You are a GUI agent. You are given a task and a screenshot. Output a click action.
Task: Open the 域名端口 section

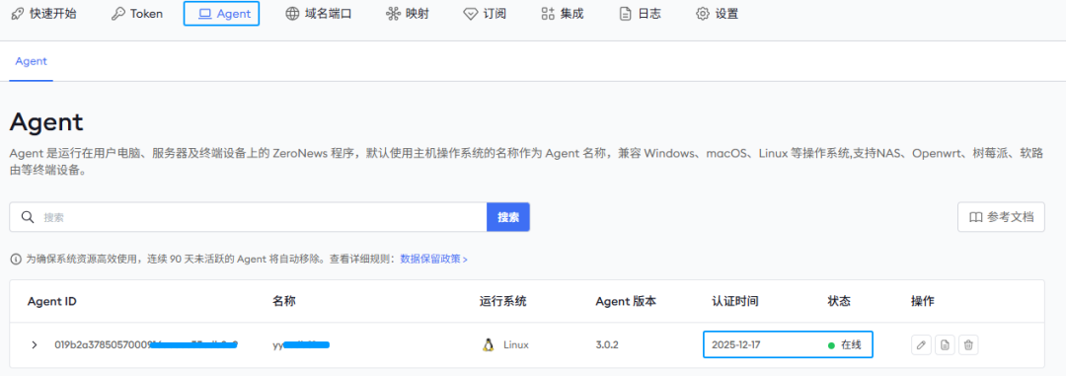tap(318, 14)
